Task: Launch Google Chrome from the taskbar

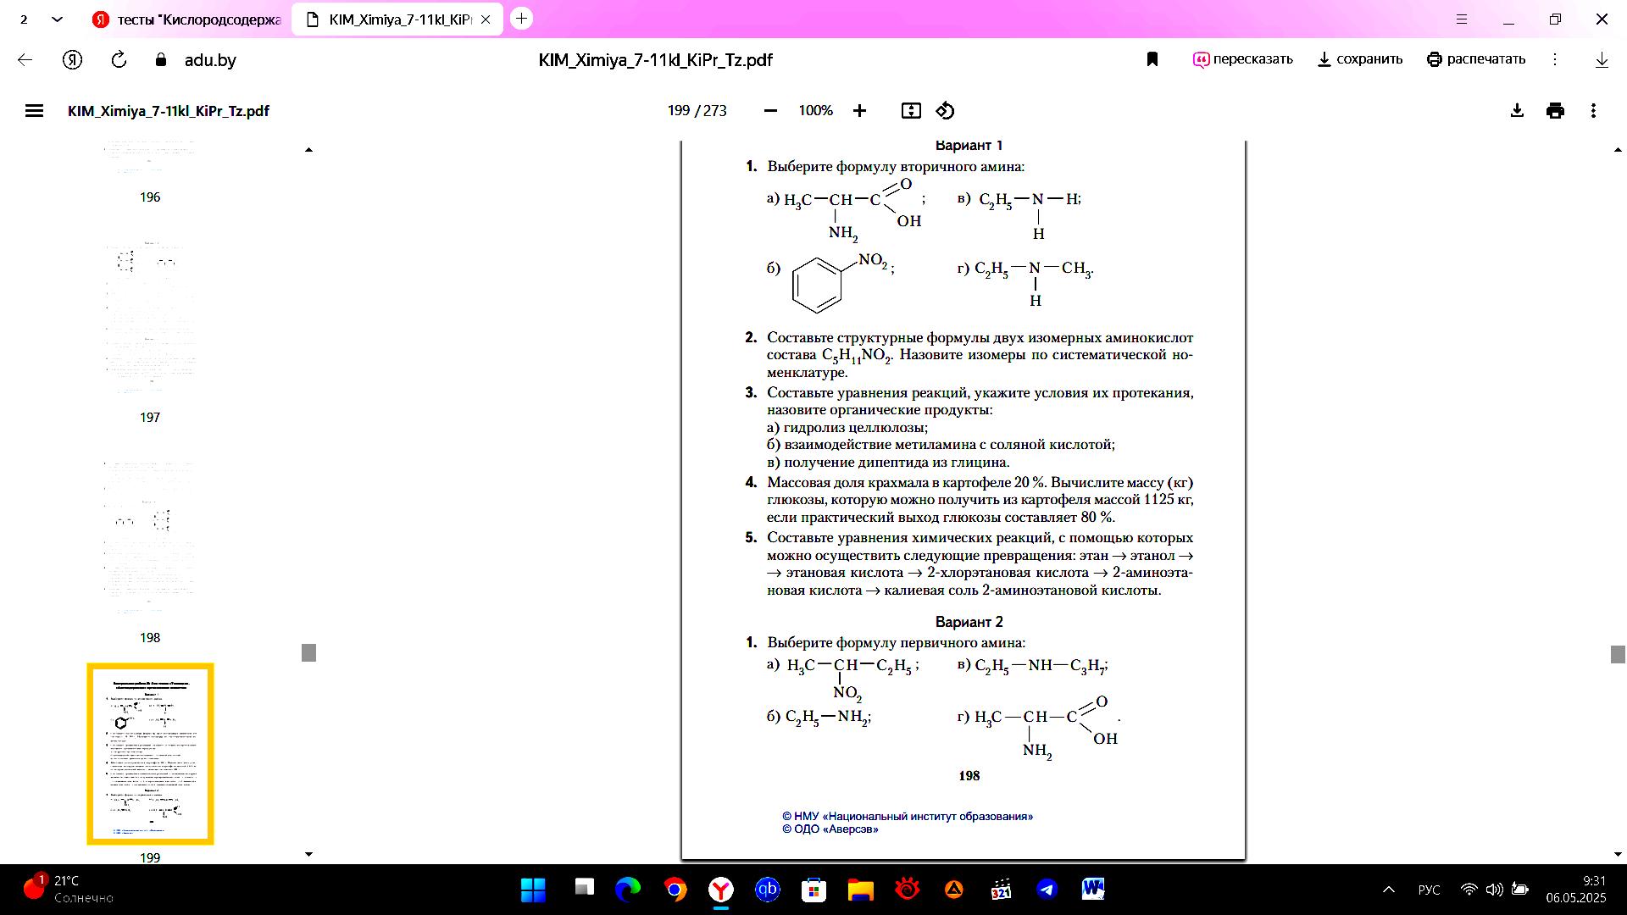Action: [x=675, y=890]
